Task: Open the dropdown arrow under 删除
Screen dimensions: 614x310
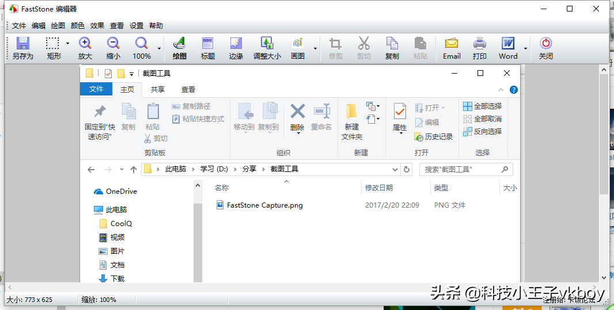Action: click(298, 133)
